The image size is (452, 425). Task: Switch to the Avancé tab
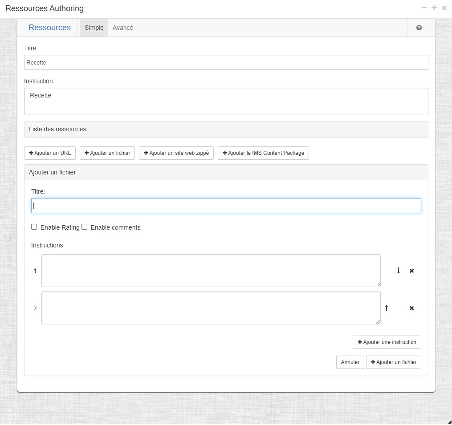point(123,28)
